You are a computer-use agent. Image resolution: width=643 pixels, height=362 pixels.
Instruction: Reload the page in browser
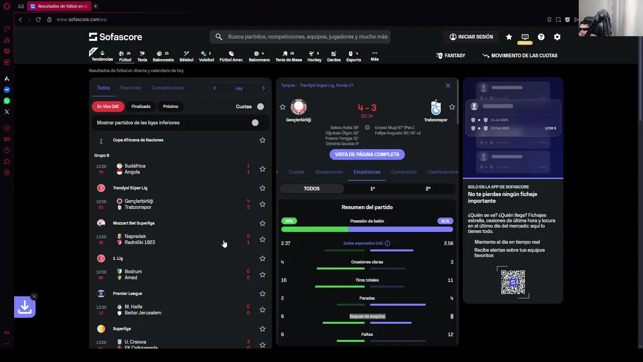38,20
